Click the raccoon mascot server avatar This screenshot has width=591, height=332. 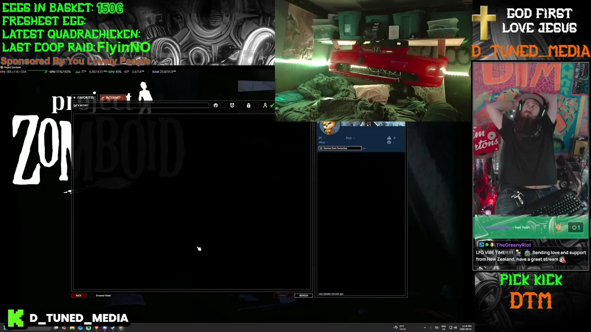tap(329, 128)
